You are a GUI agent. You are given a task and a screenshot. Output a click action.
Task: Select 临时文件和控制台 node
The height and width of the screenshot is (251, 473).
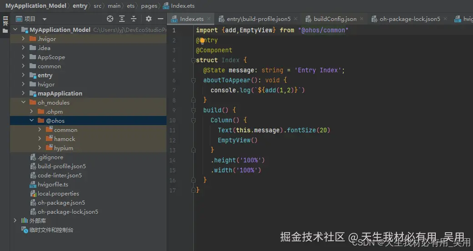pos(51,230)
